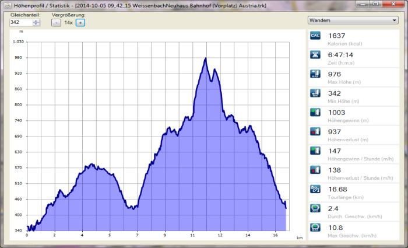
Task: Click the green Höhengewinn (m) icon
Action: [315, 113]
